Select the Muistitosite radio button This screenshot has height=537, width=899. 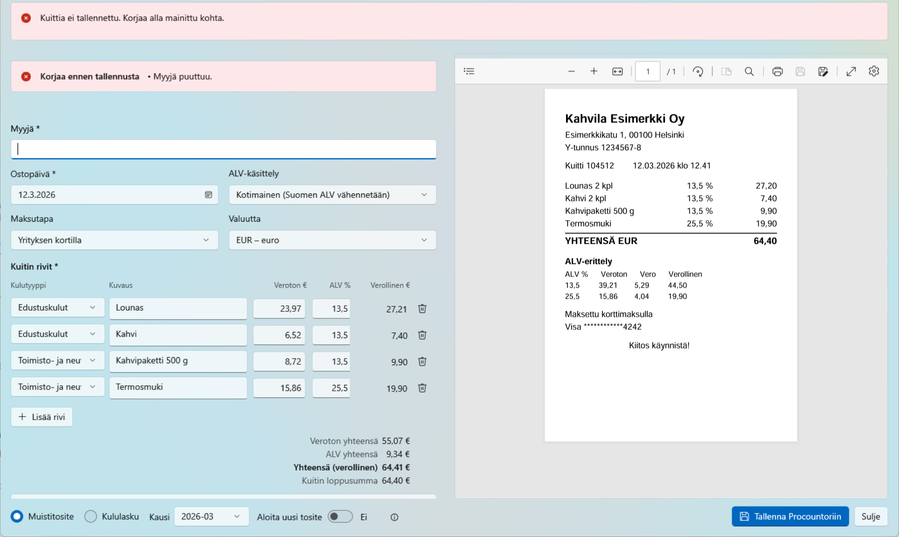(17, 516)
